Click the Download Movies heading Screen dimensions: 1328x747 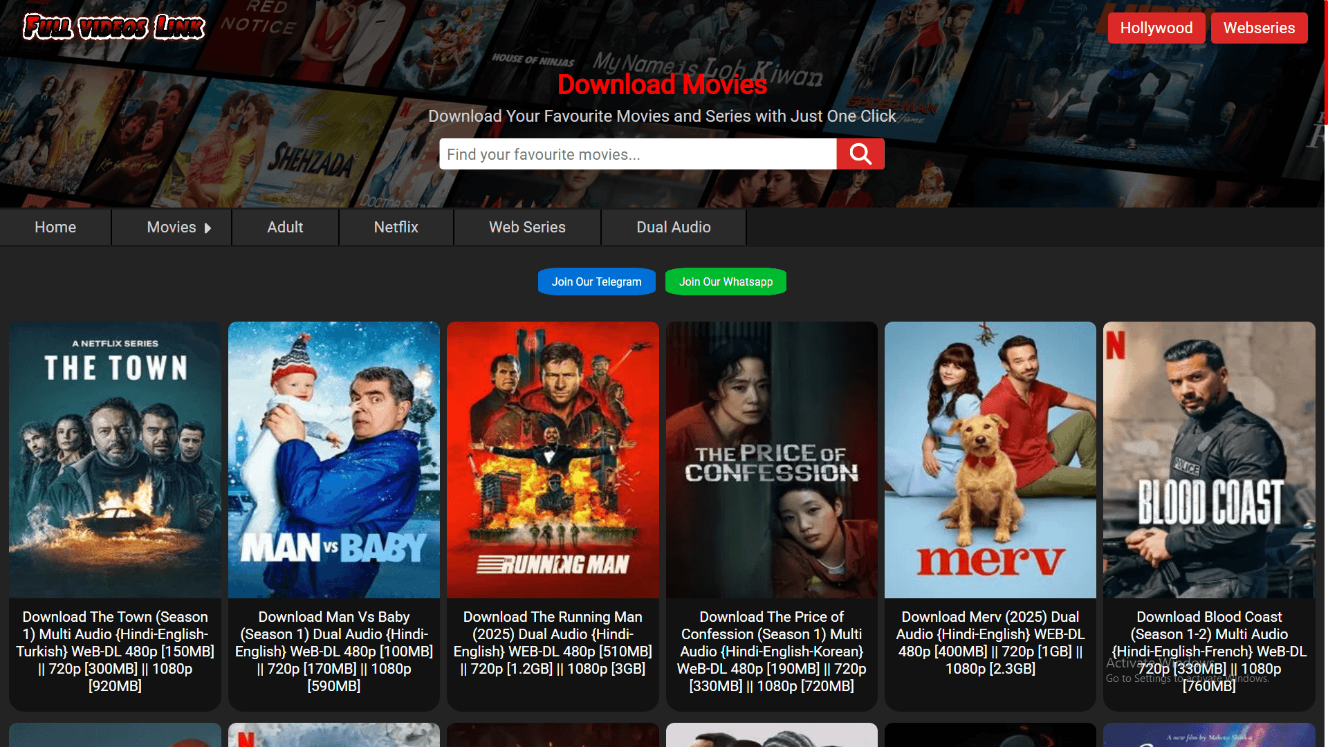click(x=662, y=84)
